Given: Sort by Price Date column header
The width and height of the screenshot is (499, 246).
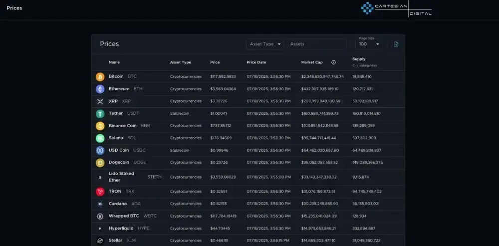Looking at the screenshot, I should (256, 62).
